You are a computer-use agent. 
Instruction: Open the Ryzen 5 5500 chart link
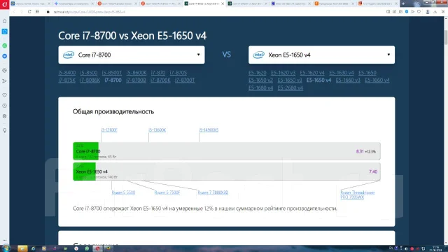(123, 192)
